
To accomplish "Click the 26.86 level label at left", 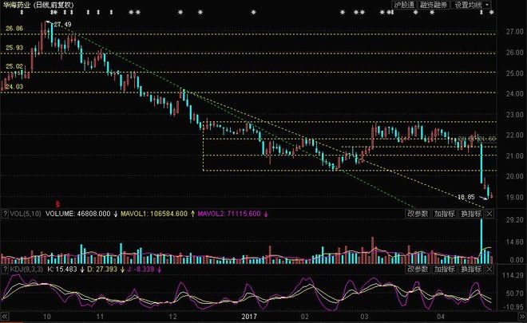I will (x=14, y=29).
